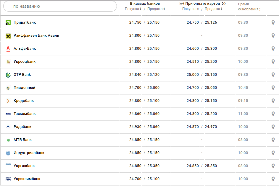Open the МТБ Банк link

[22, 140]
